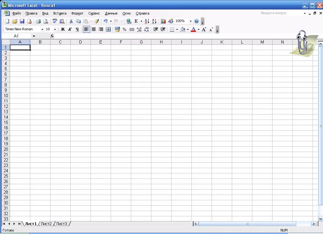Save the workbook with floppy icon
Viewport: 323px width, 234px height.
[x=22, y=21]
